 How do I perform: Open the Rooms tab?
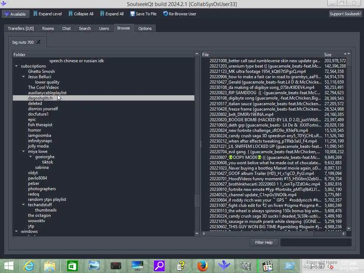click(x=48, y=28)
